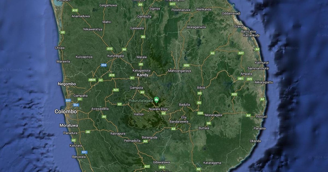Click the A11 road shield

coord(172,4)
